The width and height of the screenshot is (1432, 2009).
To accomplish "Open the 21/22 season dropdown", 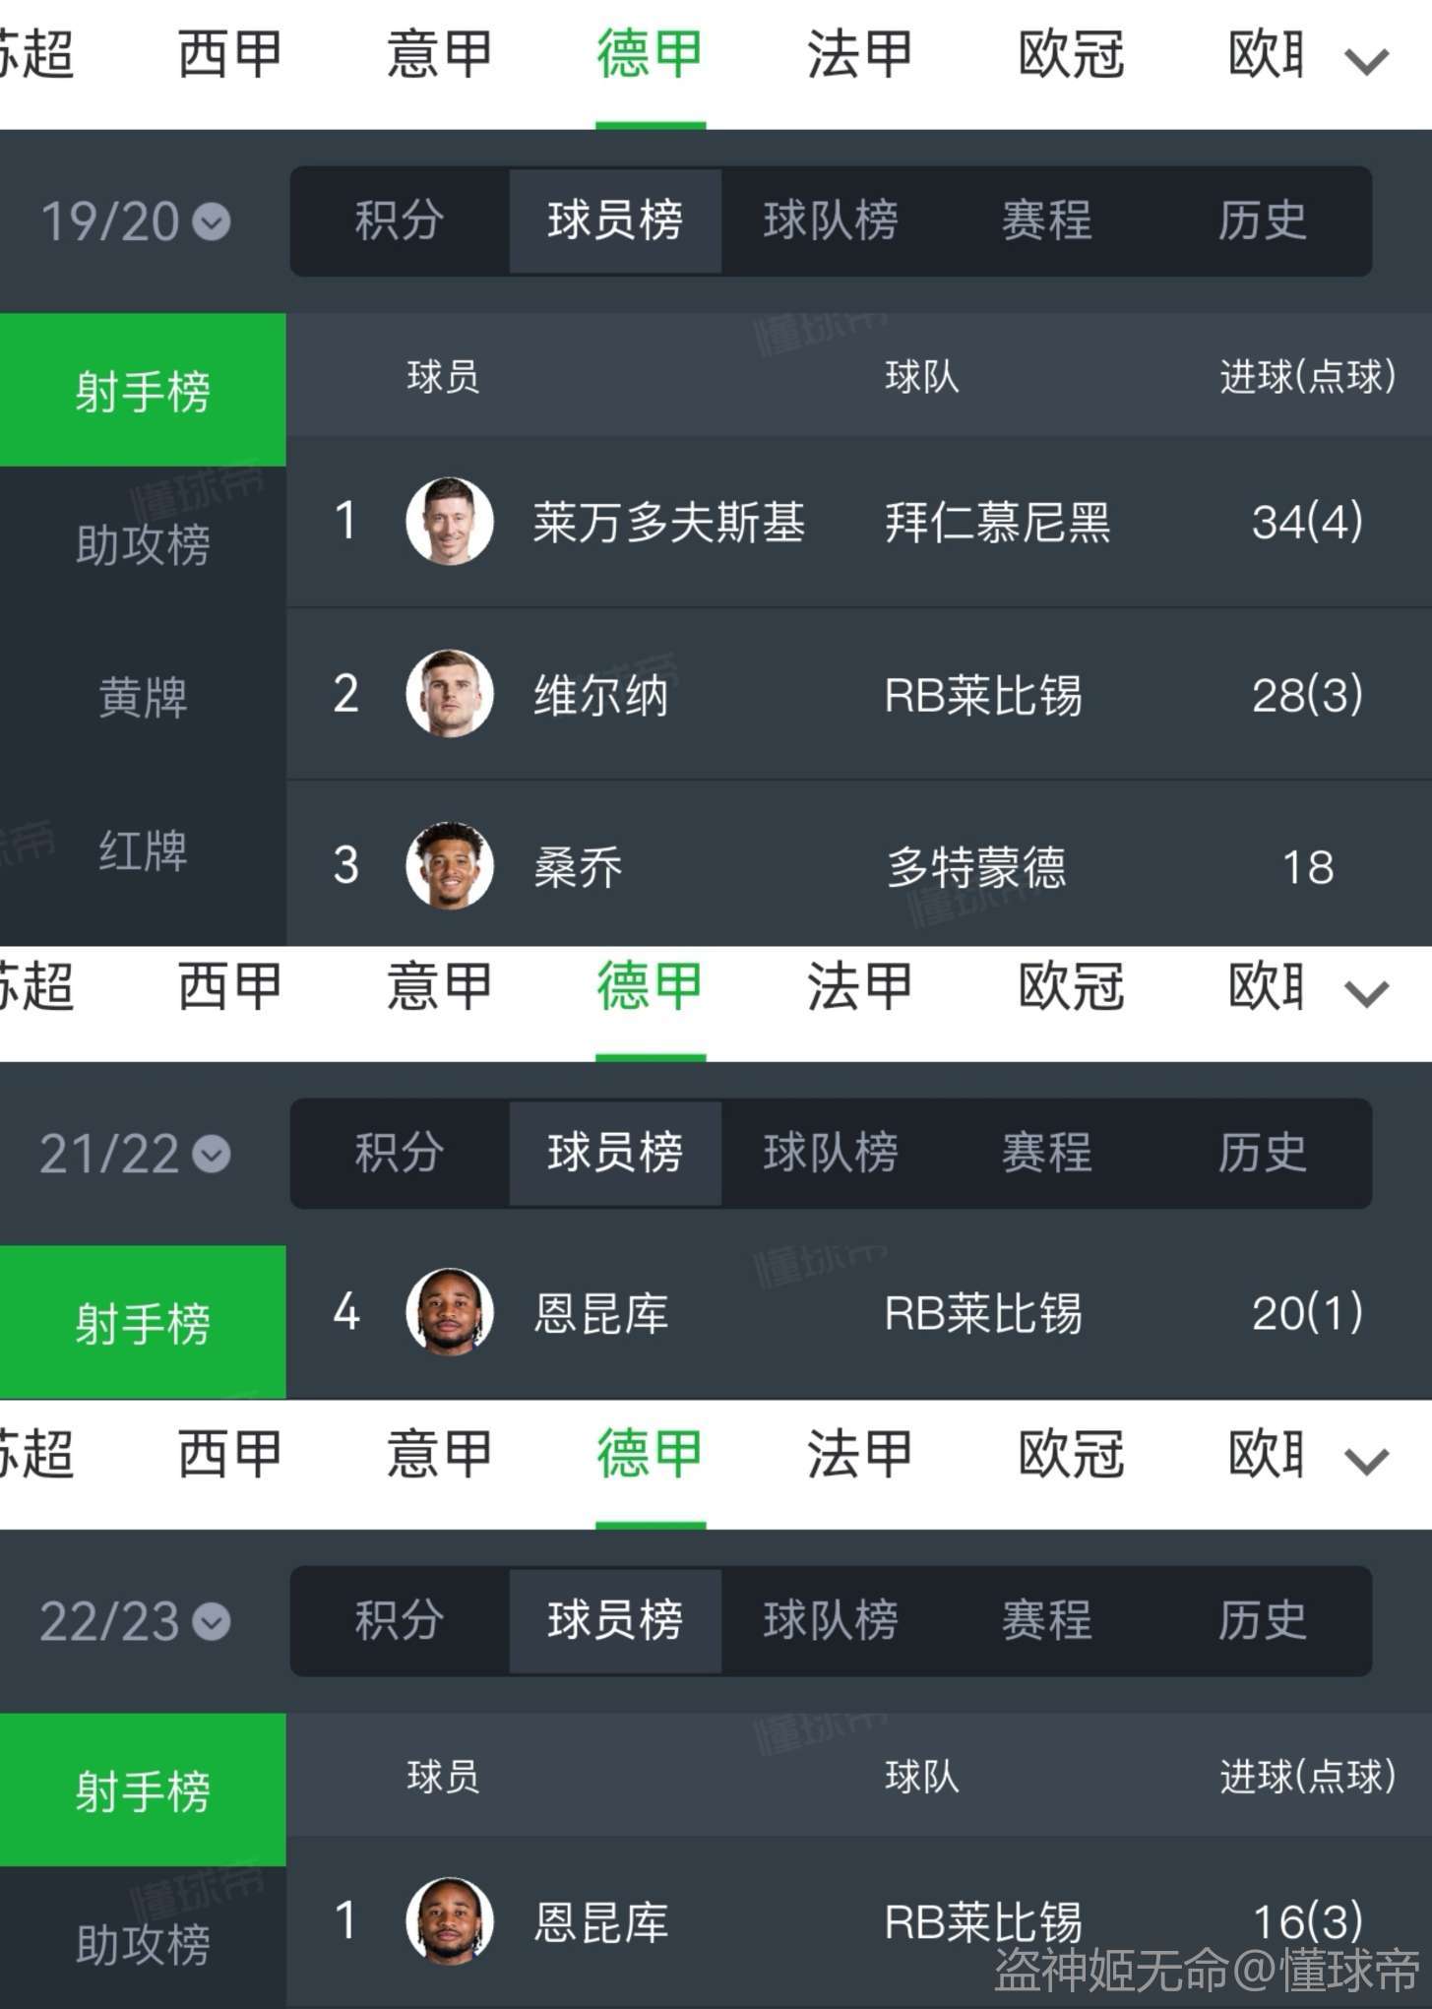I will (x=136, y=1154).
